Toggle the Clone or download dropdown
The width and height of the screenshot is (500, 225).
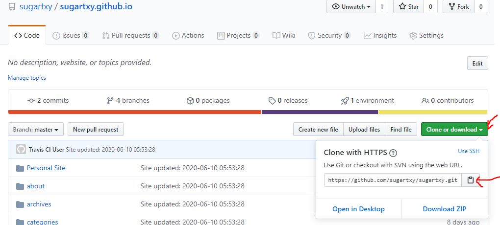[454, 130]
